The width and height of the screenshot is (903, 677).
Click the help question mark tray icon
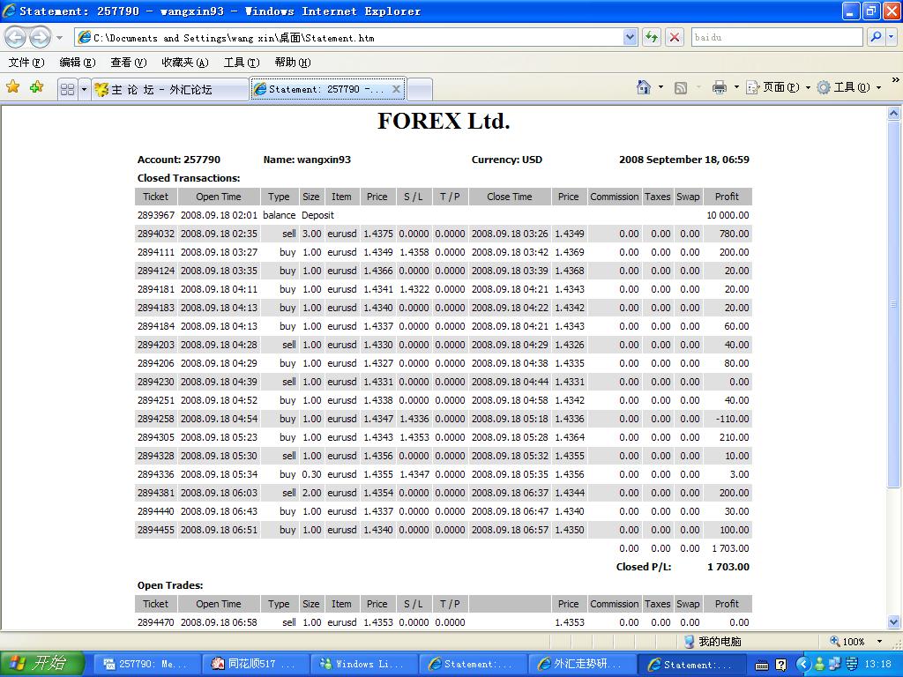[x=781, y=665]
